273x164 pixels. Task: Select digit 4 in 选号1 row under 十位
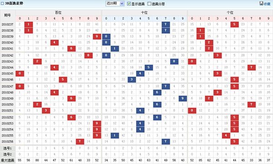140,149
